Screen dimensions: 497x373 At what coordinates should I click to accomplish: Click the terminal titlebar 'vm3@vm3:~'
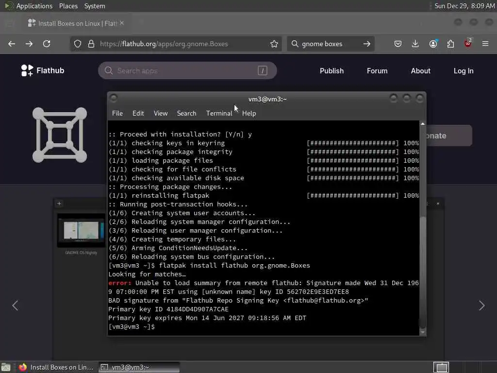pos(267,99)
